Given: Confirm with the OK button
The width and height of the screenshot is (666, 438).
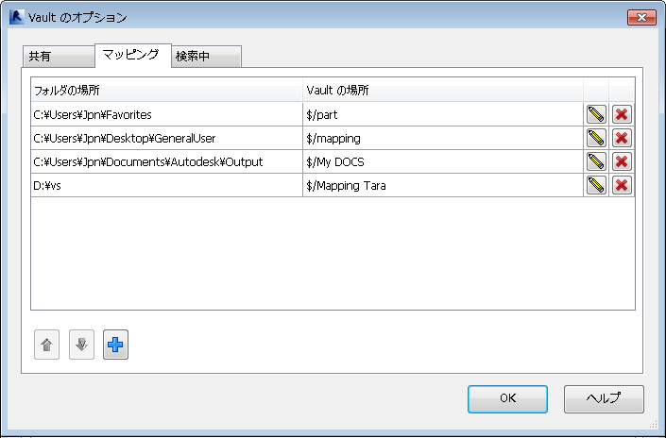Looking at the screenshot, I should pos(507,399).
